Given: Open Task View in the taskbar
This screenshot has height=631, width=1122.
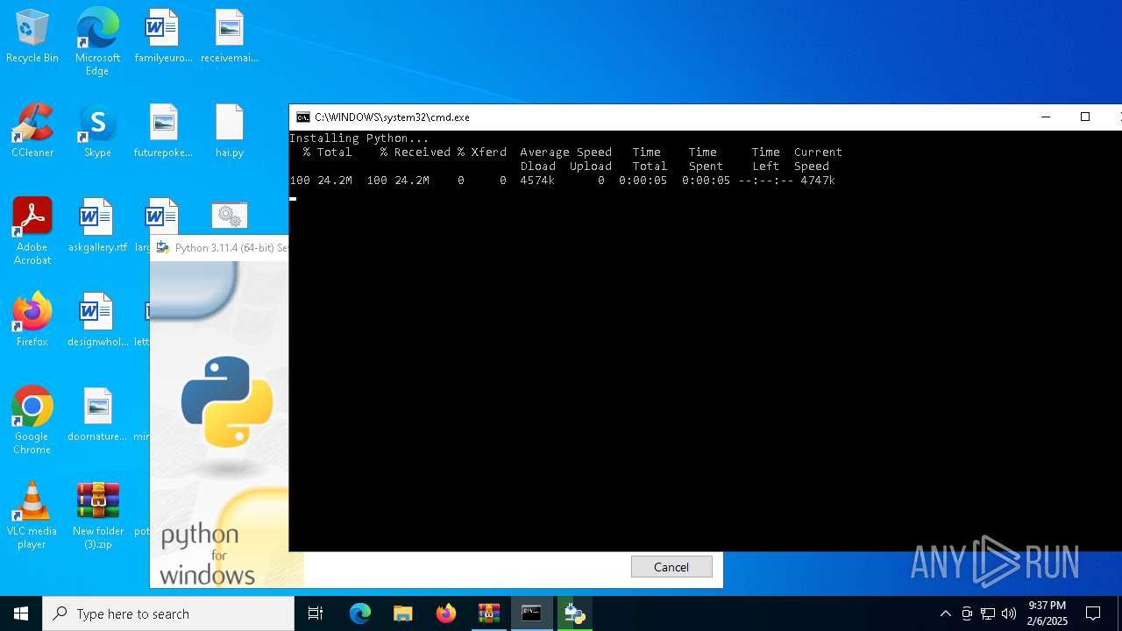Looking at the screenshot, I should coord(316,613).
